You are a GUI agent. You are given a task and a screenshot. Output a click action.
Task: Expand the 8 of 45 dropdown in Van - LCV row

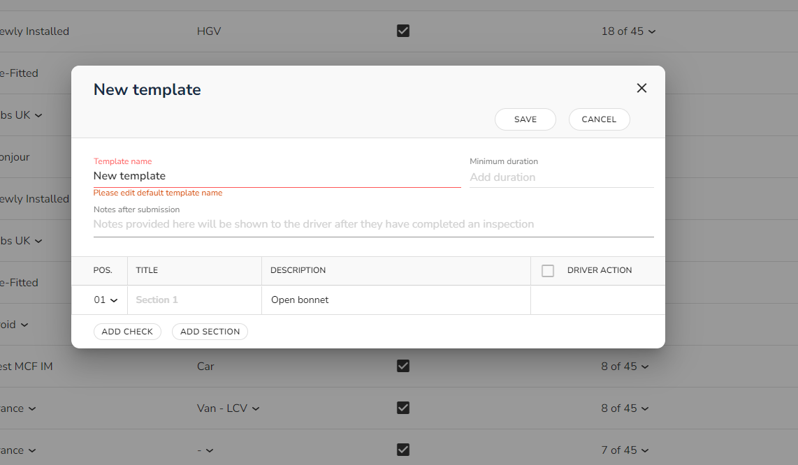625,408
